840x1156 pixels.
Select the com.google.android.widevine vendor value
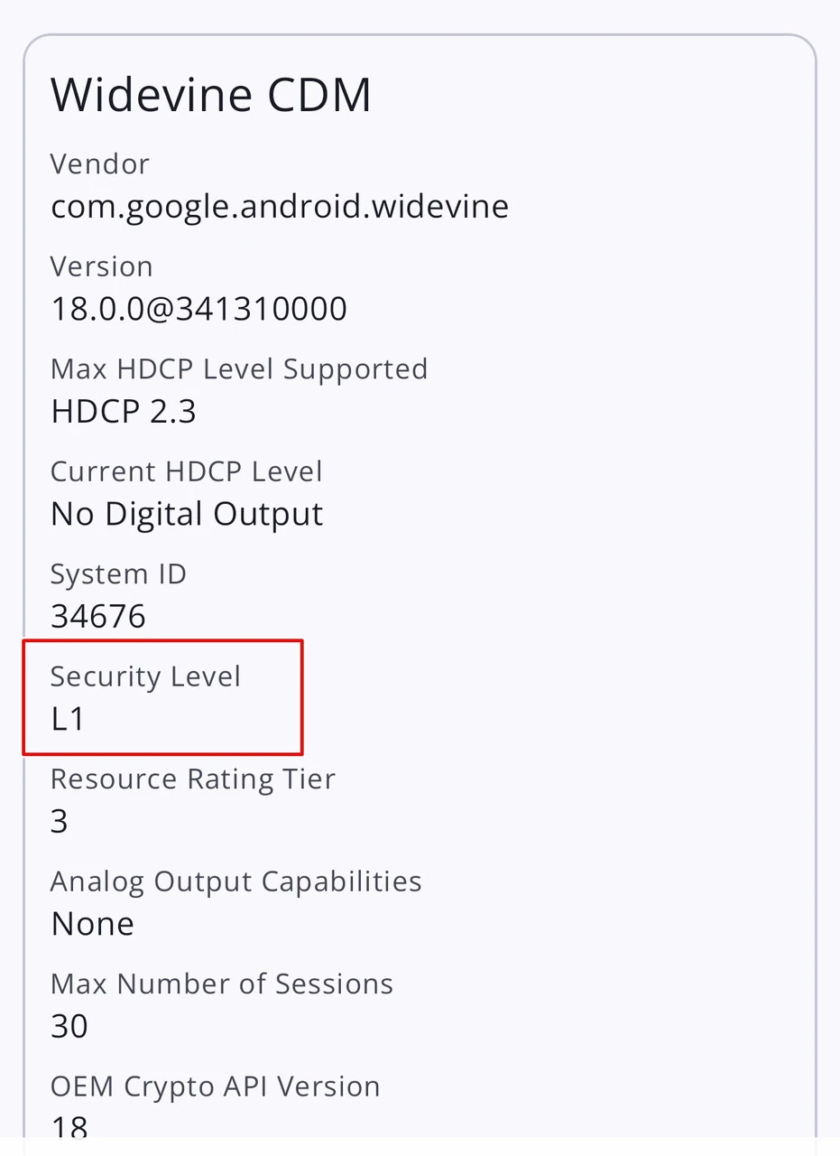(x=280, y=207)
